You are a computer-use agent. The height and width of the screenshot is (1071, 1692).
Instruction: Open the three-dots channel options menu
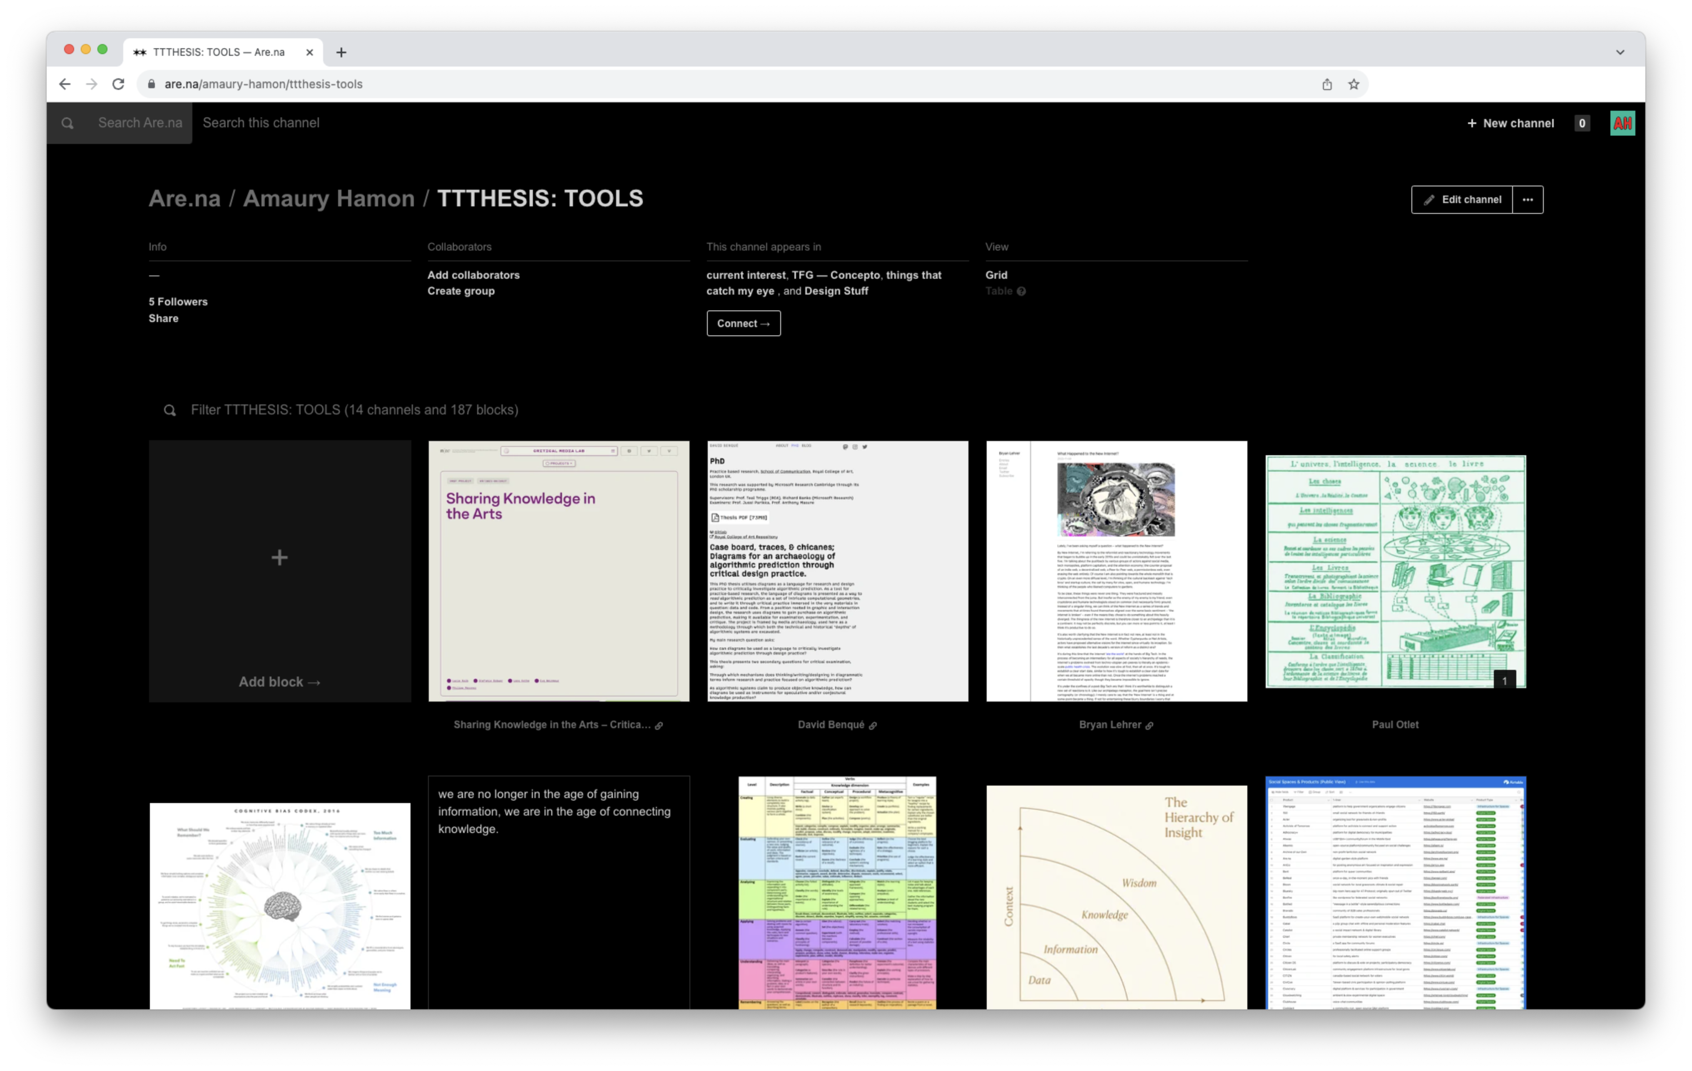pyautogui.click(x=1528, y=199)
